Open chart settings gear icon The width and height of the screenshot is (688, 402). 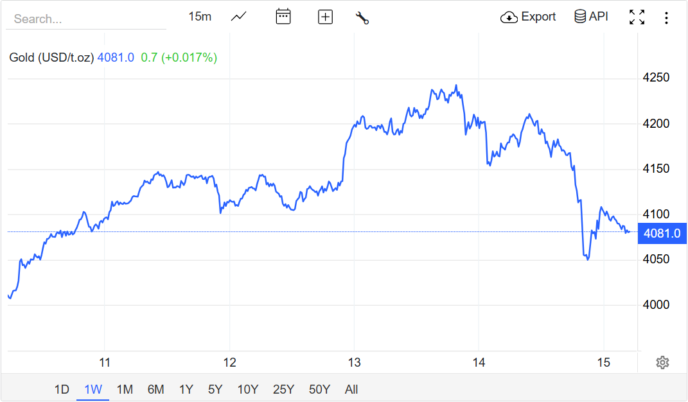coord(662,362)
